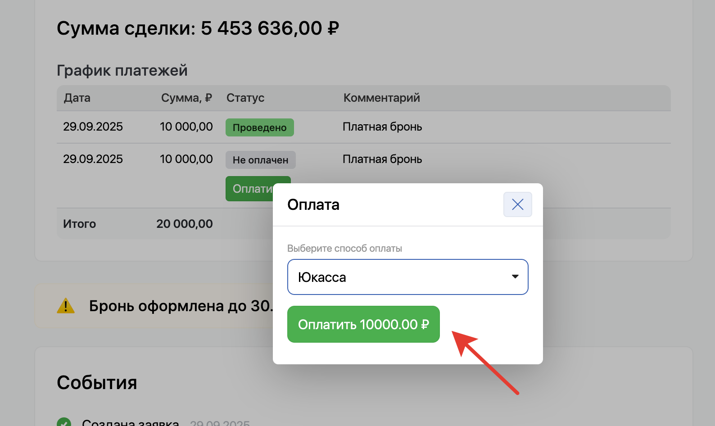Open the Юкасса payment method dropdown
Screen dimensions: 715x426
click(x=407, y=277)
